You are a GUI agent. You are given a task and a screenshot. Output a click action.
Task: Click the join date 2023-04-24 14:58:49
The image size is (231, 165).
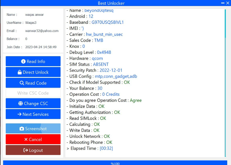click(x=41, y=47)
